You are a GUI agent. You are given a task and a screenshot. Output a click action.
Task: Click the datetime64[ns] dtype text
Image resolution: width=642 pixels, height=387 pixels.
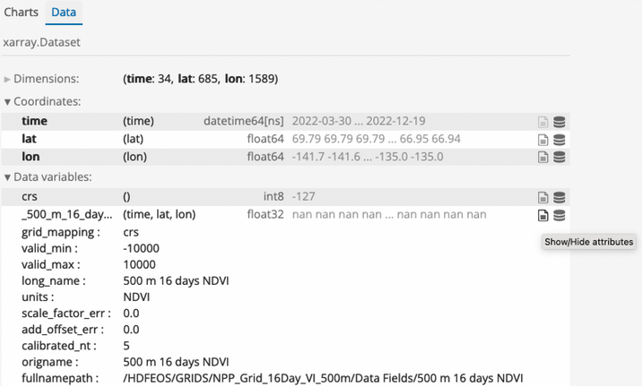pos(244,121)
